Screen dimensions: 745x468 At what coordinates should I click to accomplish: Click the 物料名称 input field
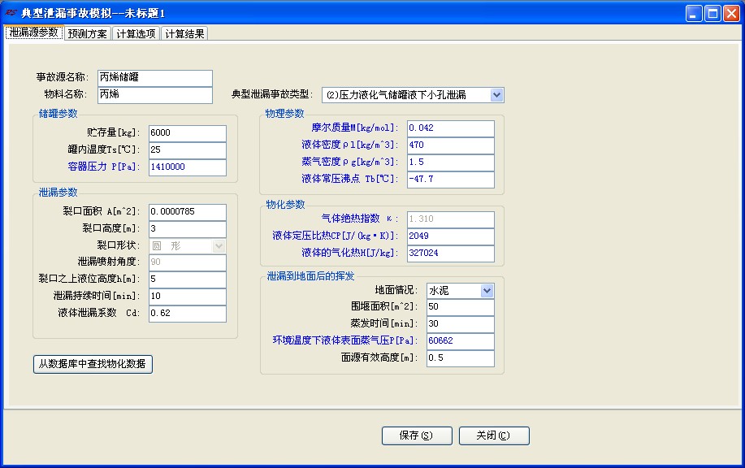[155, 94]
